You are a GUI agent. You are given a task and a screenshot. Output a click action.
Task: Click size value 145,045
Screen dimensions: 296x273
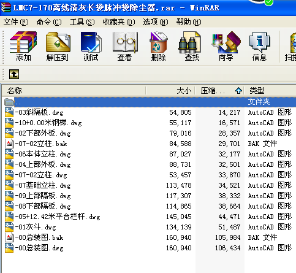[x=179, y=217]
